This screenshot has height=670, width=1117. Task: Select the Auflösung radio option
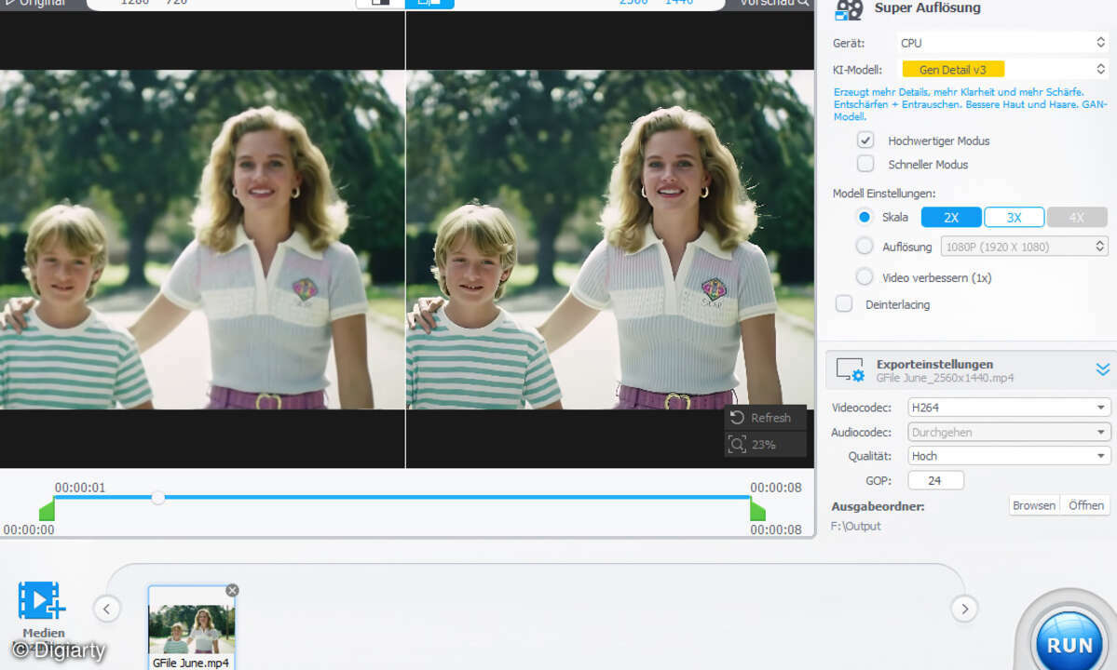tap(865, 246)
